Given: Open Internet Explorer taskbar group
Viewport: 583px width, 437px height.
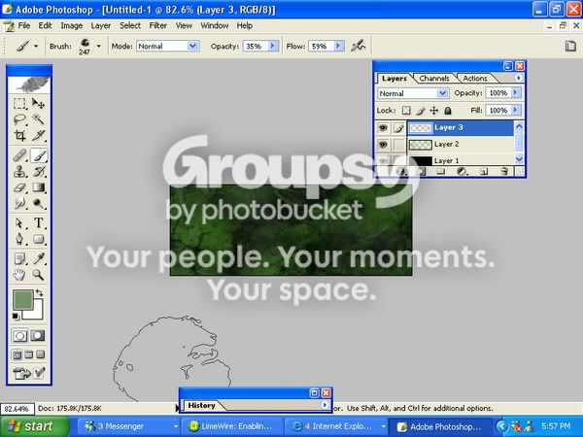Looking at the screenshot, I should click(336, 426).
